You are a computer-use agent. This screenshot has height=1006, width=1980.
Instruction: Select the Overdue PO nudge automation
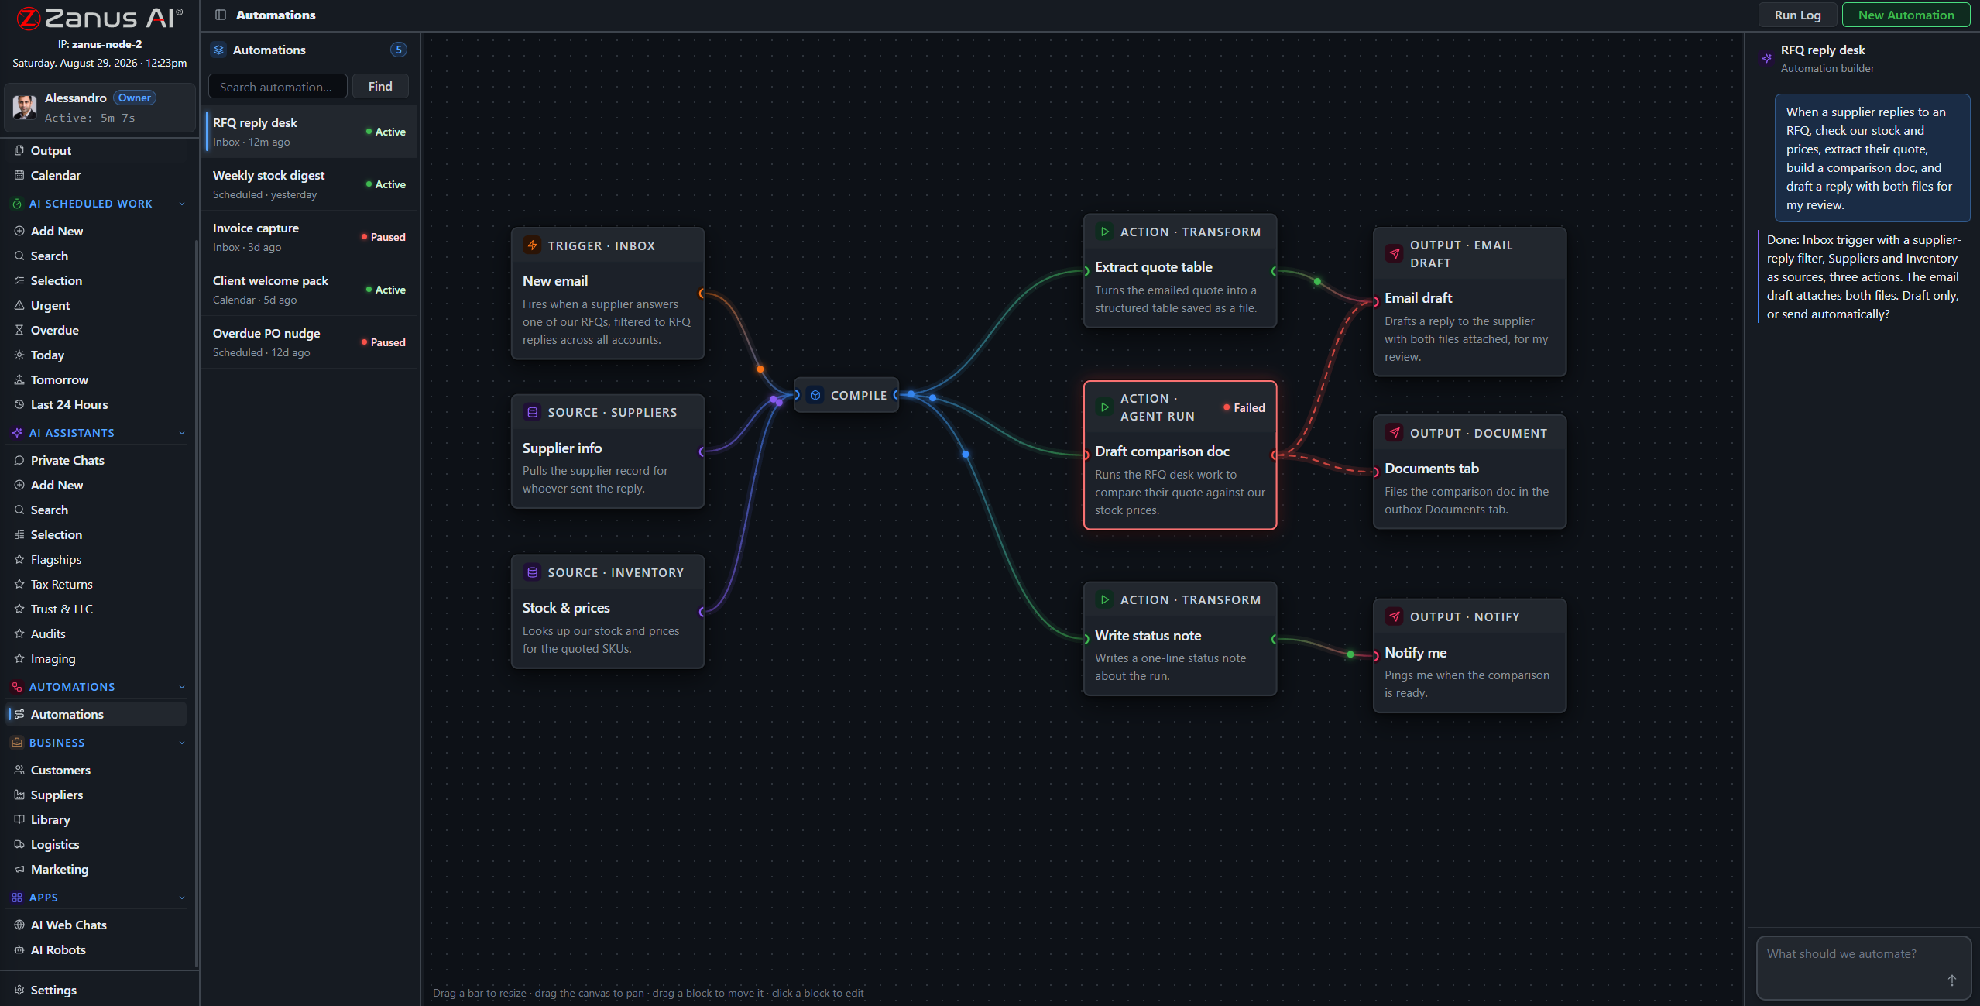(x=310, y=342)
